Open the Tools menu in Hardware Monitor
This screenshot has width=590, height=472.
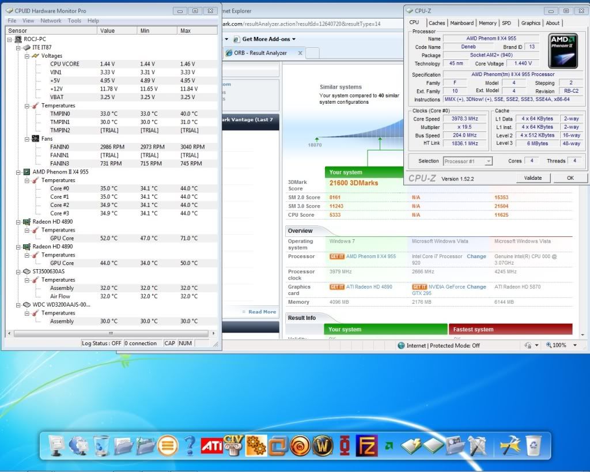click(74, 21)
